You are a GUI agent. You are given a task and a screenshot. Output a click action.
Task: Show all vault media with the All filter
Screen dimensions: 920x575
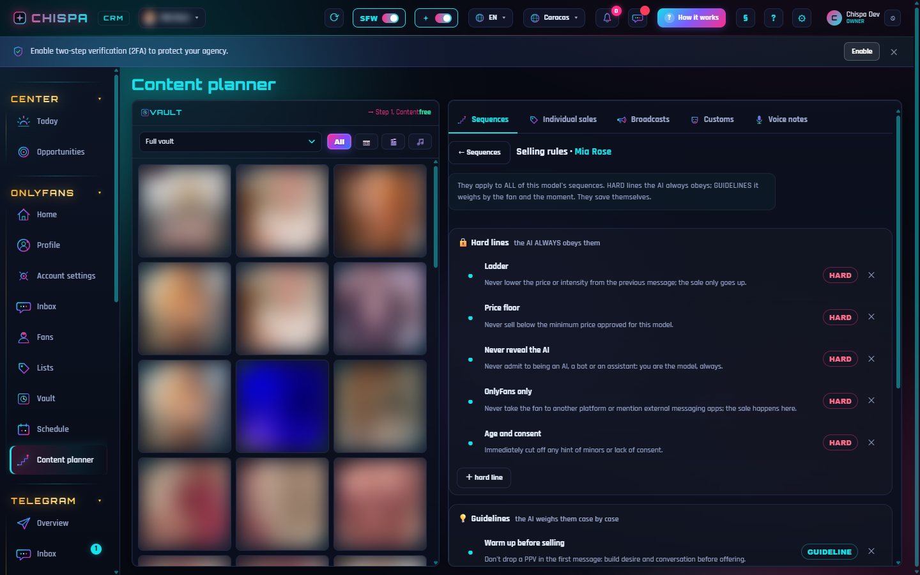[339, 142]
